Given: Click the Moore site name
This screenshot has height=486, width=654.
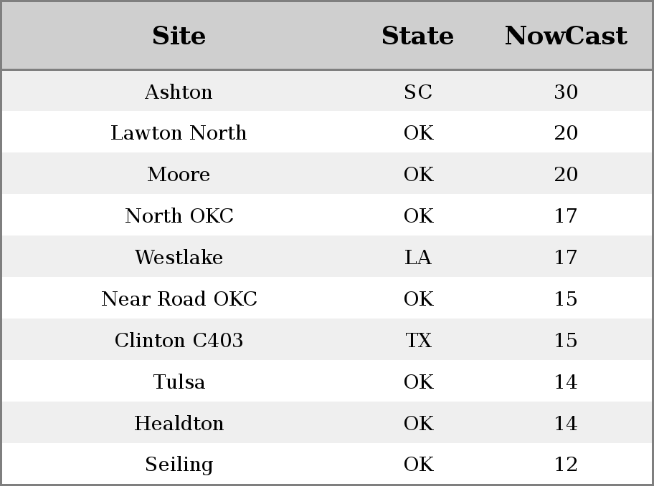Looking at the screenshot, I should (179, 174).
